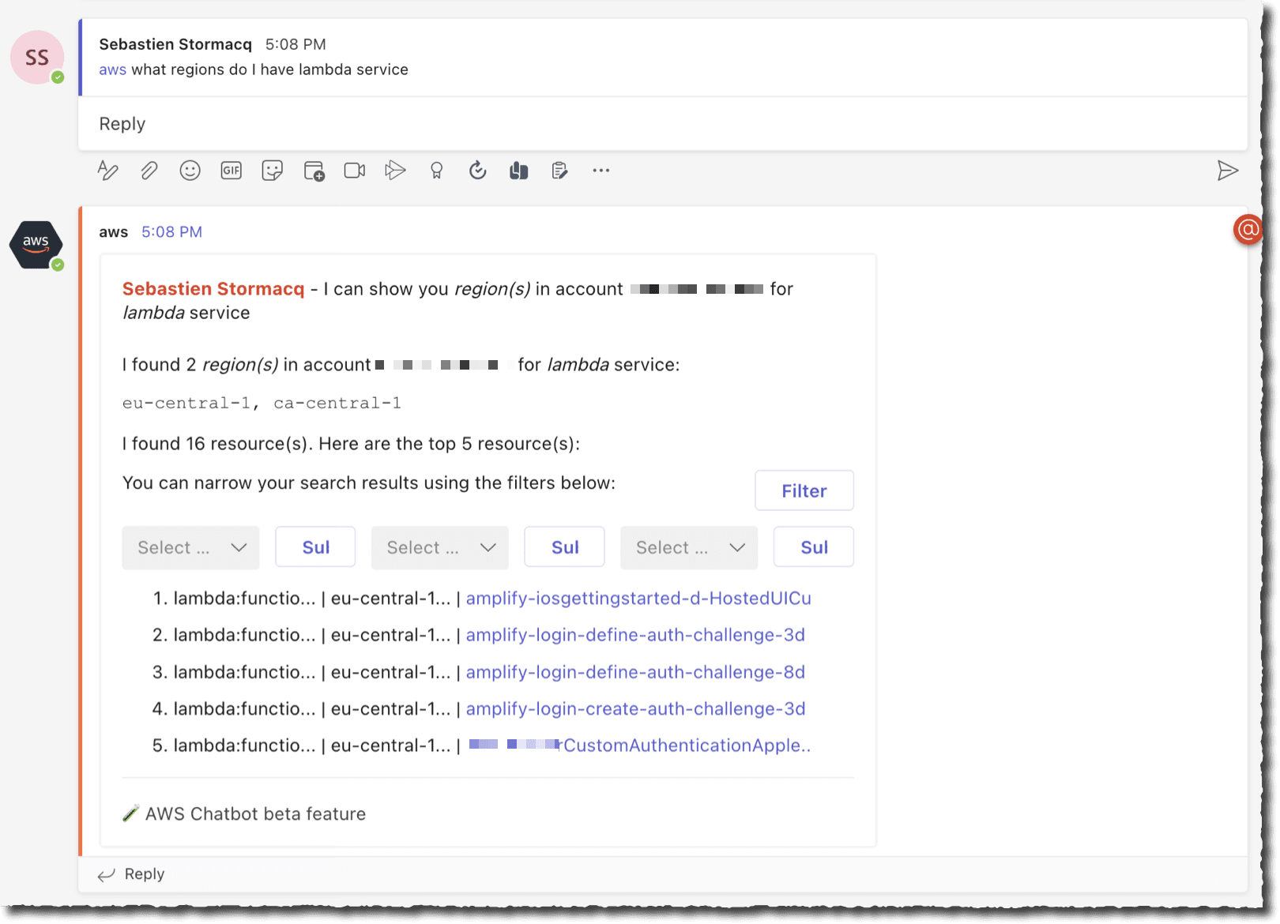1280x924 pixels.
Task: Open the aws bot profile avatar
Action: point(36,245)
